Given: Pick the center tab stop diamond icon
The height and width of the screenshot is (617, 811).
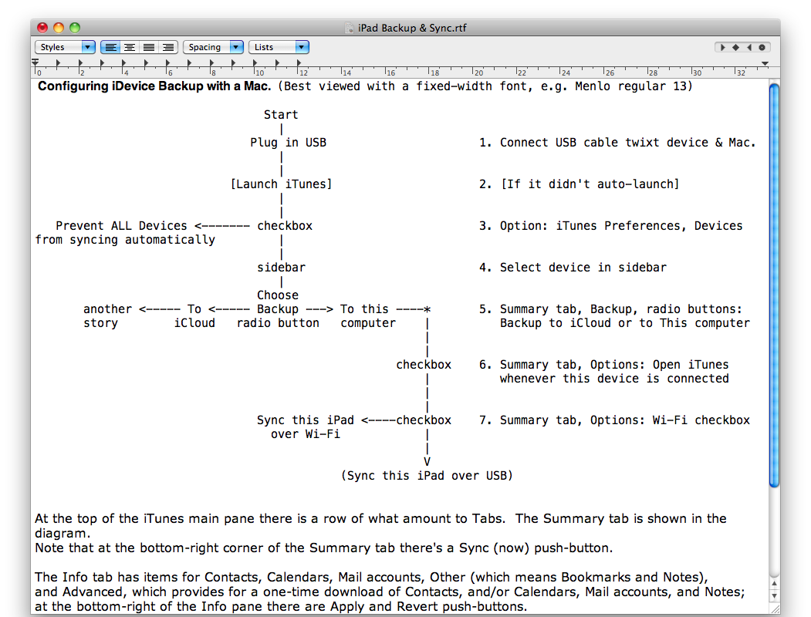Looking at the screenshot, I should click(735, 47).
